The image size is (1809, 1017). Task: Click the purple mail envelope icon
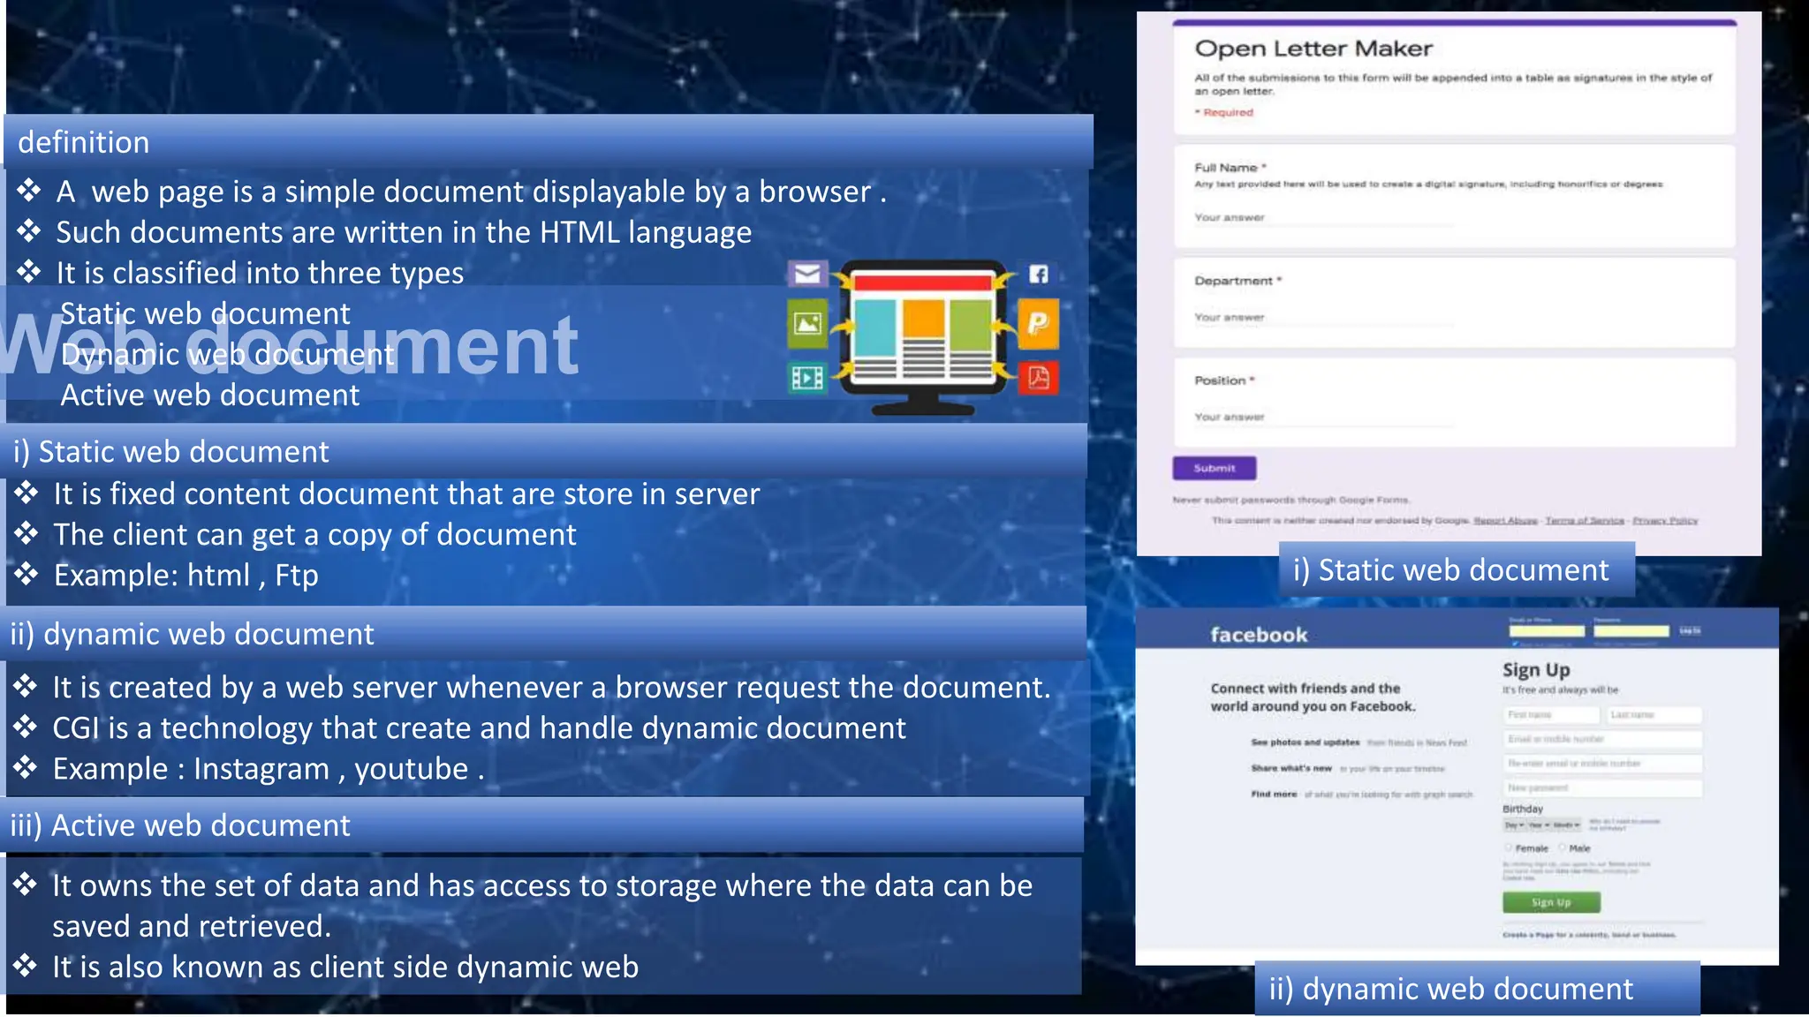click(807, 274)
